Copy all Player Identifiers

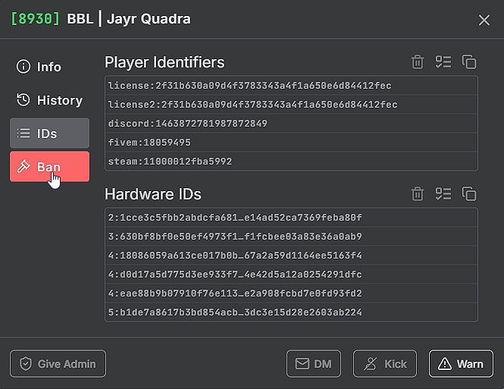(469, 62)
